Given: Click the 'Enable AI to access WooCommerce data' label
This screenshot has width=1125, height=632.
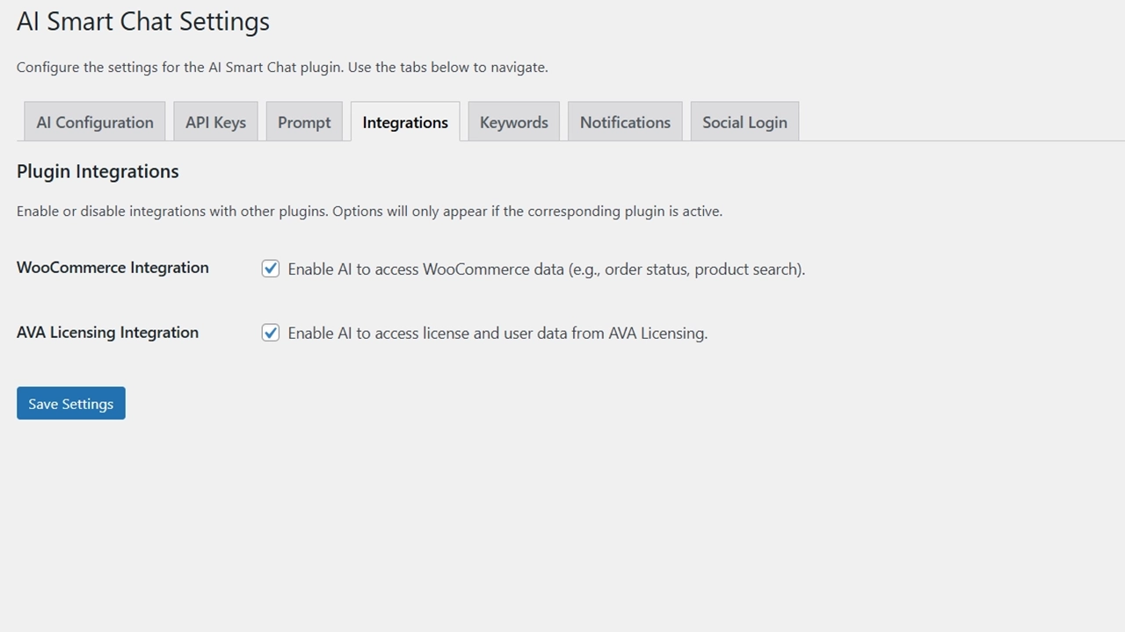Looking at the screenshot, I should [546, 269].
